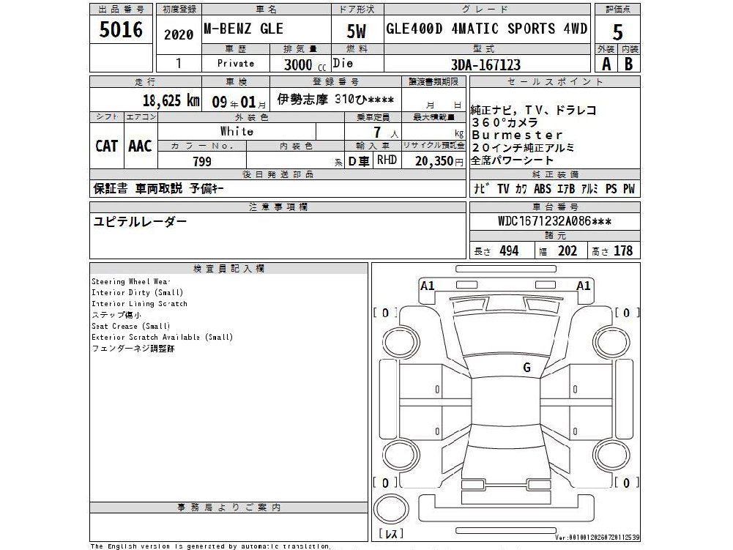Click the 全席パワーシート line
This screenshot has width=733, height=550.
[512, 160]
